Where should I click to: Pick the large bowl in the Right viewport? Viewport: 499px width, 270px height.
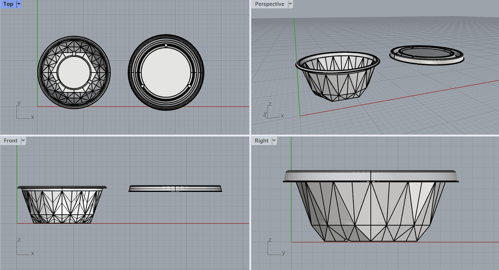(371, 206)
